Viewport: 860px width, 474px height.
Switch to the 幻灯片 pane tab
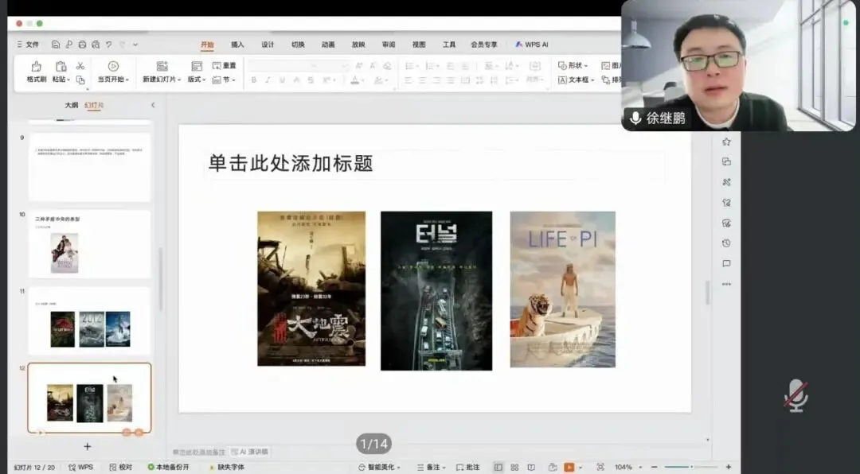point(94,105)
